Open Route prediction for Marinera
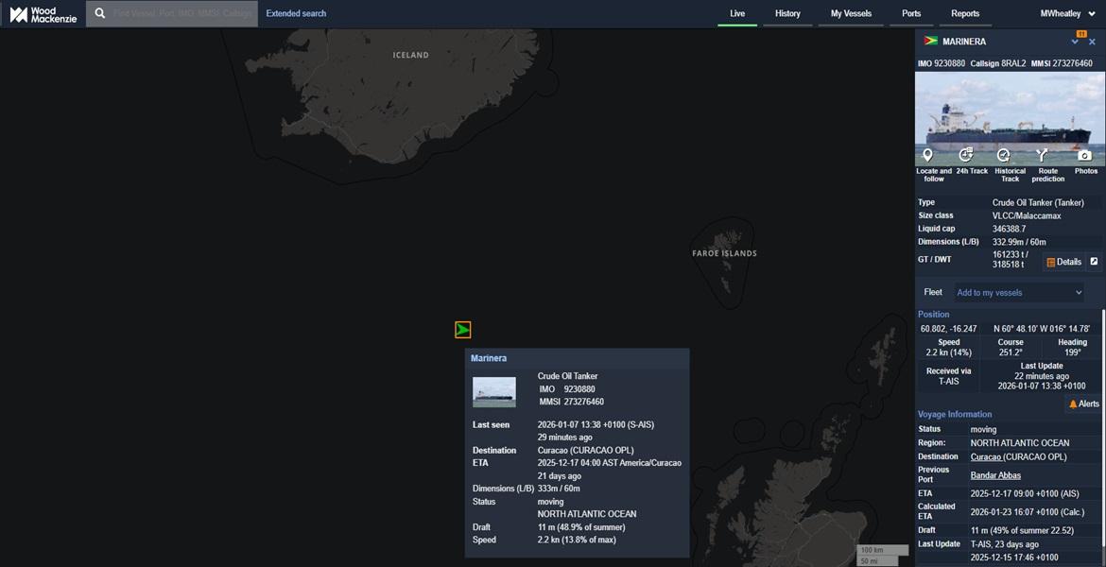 (x=1042, y=156)
